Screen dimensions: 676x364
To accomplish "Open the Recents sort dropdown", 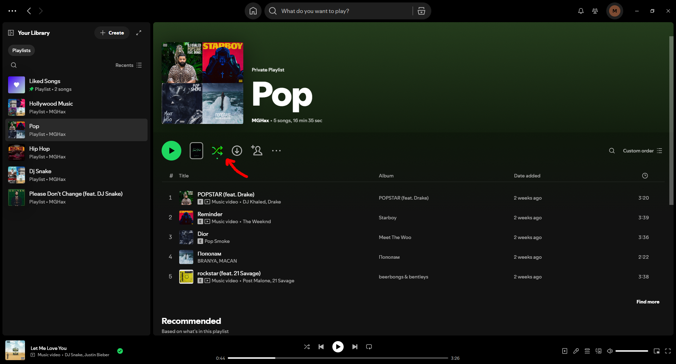I will click(129, 65).
